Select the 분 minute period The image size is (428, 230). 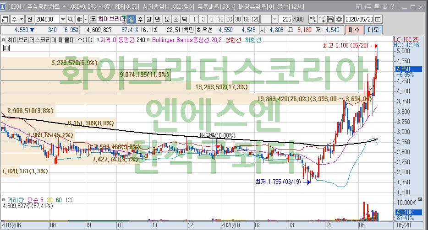[x=167, y=19]
